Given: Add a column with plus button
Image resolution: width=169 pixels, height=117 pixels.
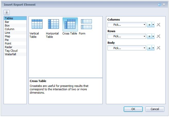Looking at the screenshot, I should click(x=149, y=25).
